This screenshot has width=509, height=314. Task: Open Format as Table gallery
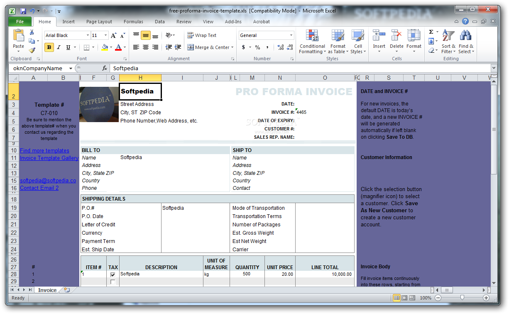coord(338,42)
